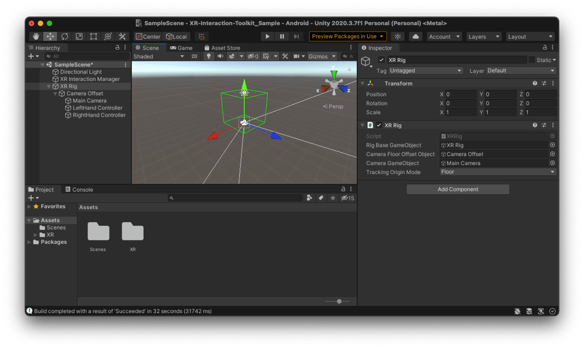Viewport: 584px width, 349px height.
Task: Disable the XR Rig script component checkbox
Action: (x=379, y=125)
